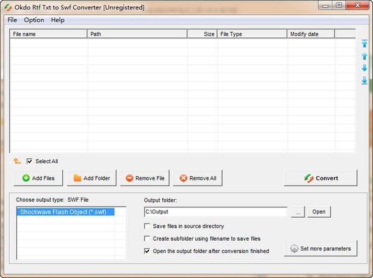Sort by the Size column header
Image resolution: width=373 pixels, height=278 pixels.
click(x=202, y=34)
